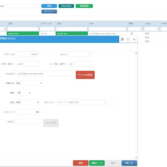Focus the name search field at top
Image resolution: width=167 pixels, height=167 pixels.
tap(22, 6)
